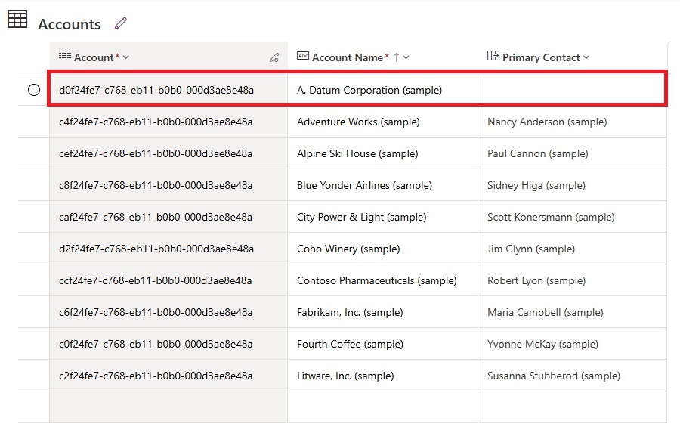The image size is (680, 433).
Task: Select the Fabrikam, Inc. (sample) cell
Action: coord(382,311)
